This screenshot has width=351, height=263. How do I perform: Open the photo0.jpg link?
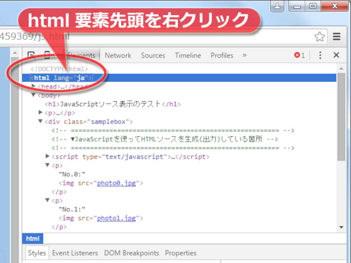[116, 183]
